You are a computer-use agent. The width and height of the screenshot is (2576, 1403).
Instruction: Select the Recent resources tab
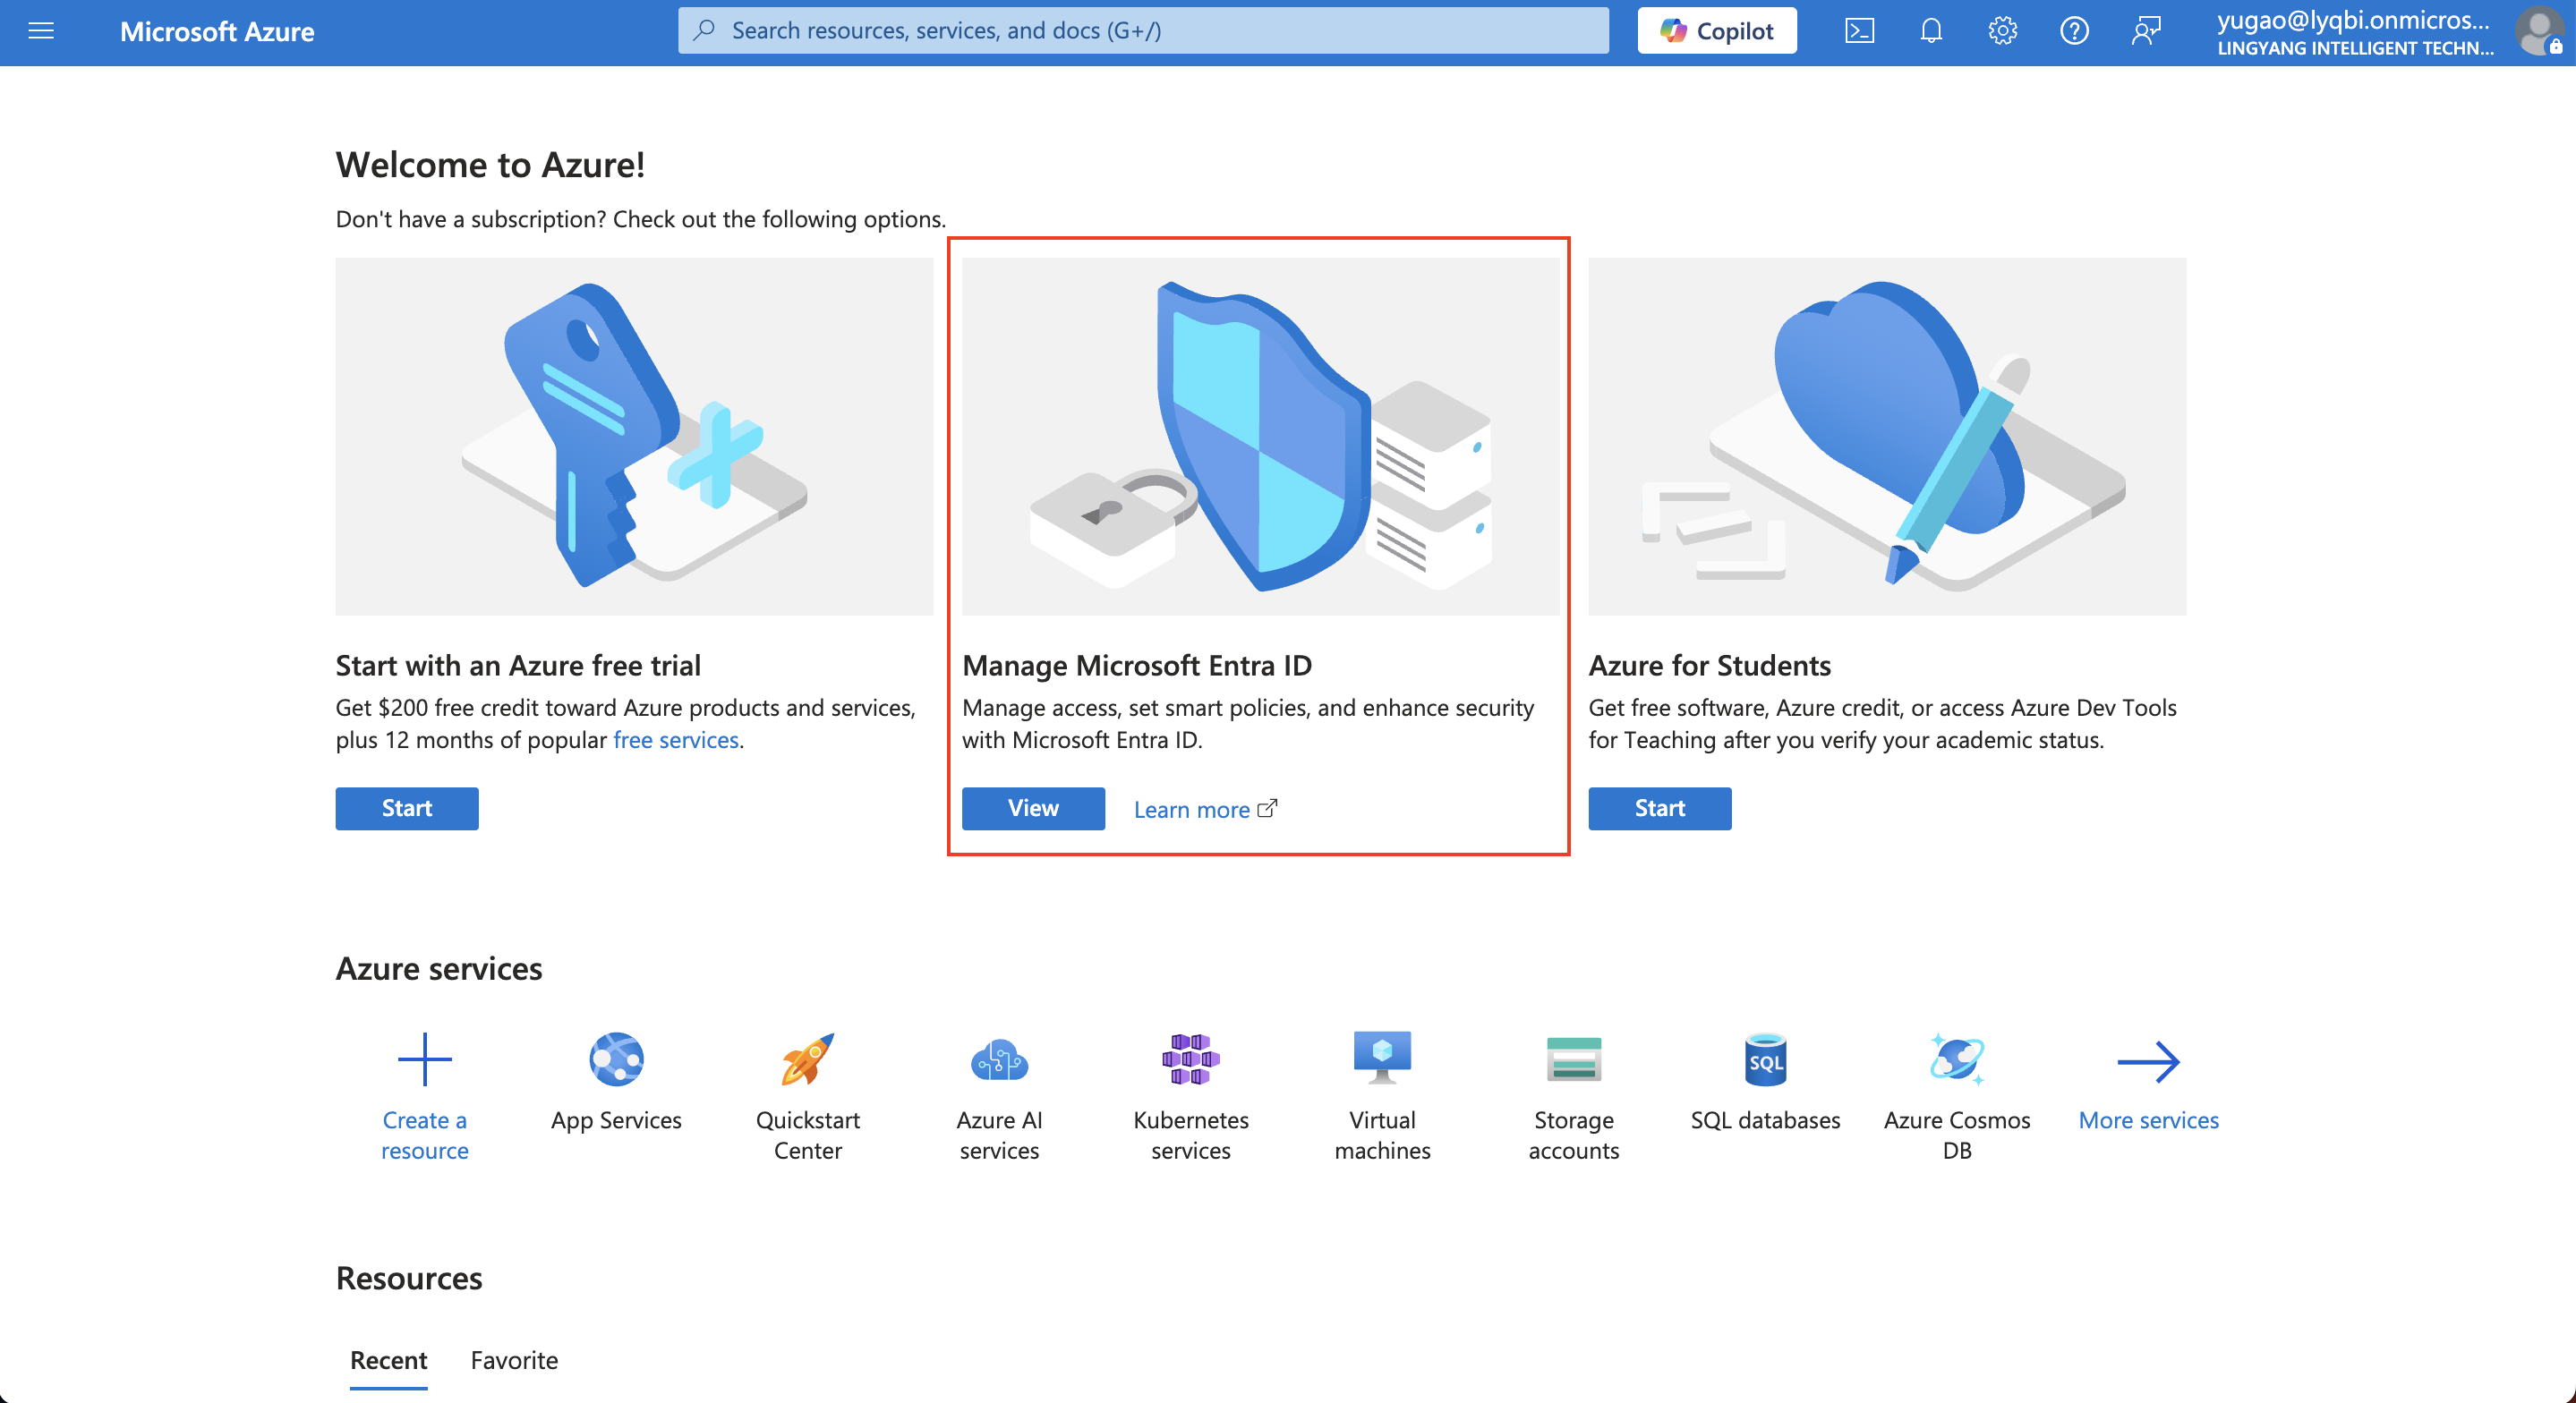coord(388,1360)
